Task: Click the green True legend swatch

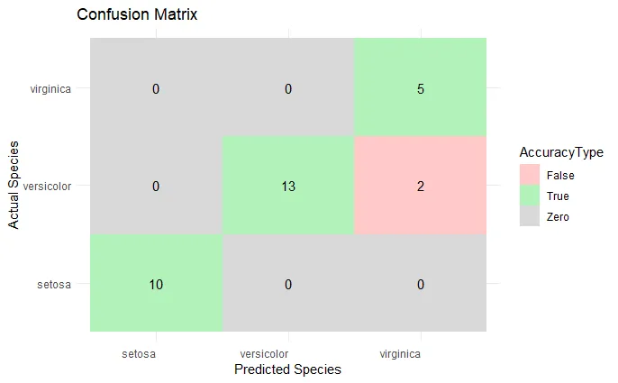Action: coord(530,196)
